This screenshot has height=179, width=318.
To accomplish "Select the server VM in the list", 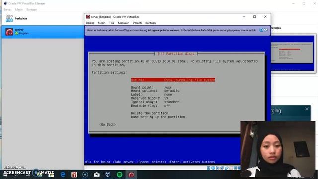I will point(43,32).
